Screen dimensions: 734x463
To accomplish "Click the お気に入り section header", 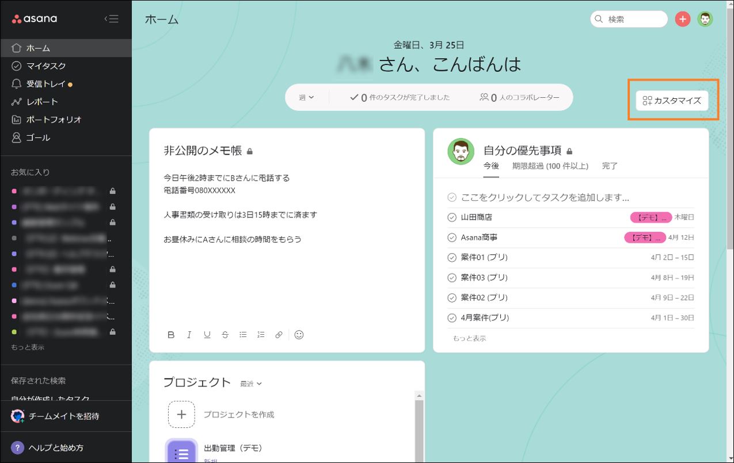I will [x=31, y=172].
